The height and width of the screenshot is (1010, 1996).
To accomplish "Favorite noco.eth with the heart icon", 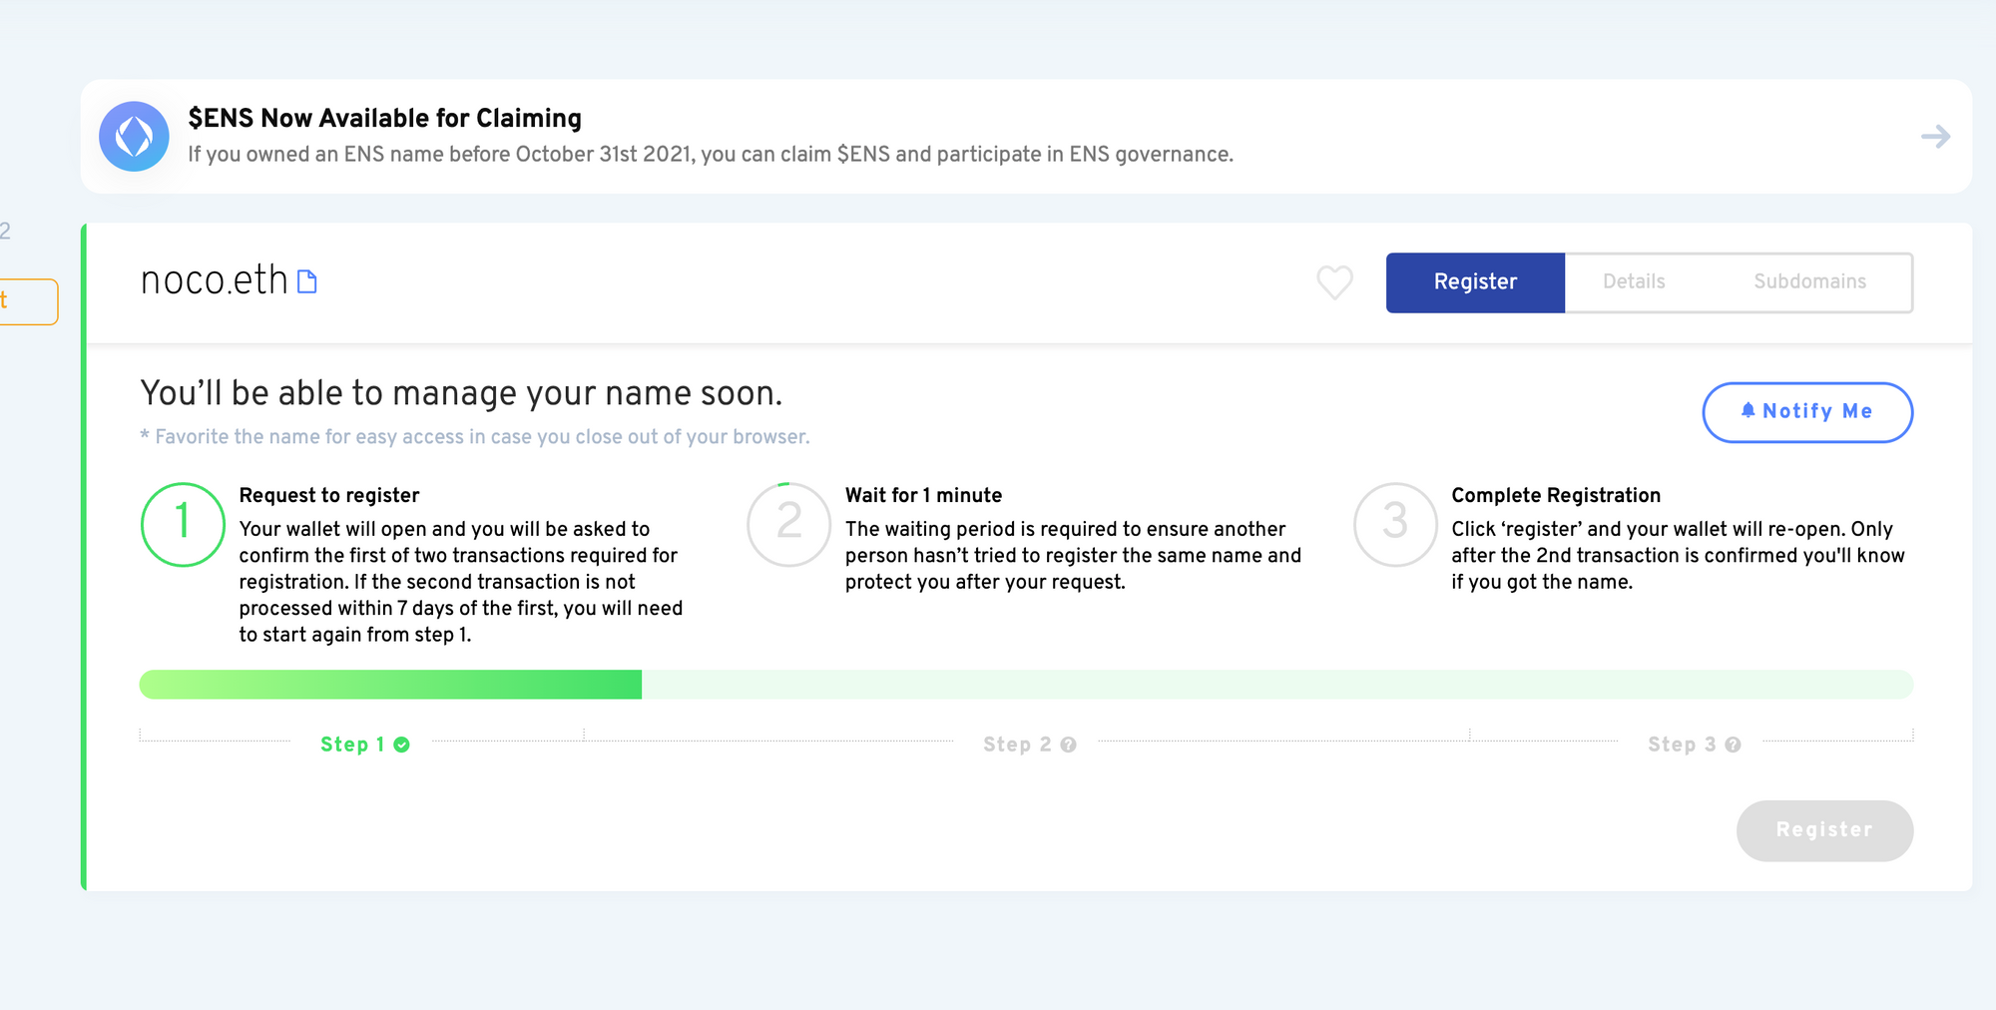I will click(1334, 282).
